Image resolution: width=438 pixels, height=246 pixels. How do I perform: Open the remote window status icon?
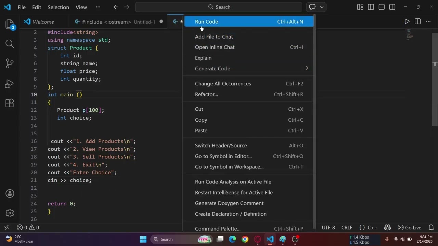pyautogui.click(x=7, y=228)
